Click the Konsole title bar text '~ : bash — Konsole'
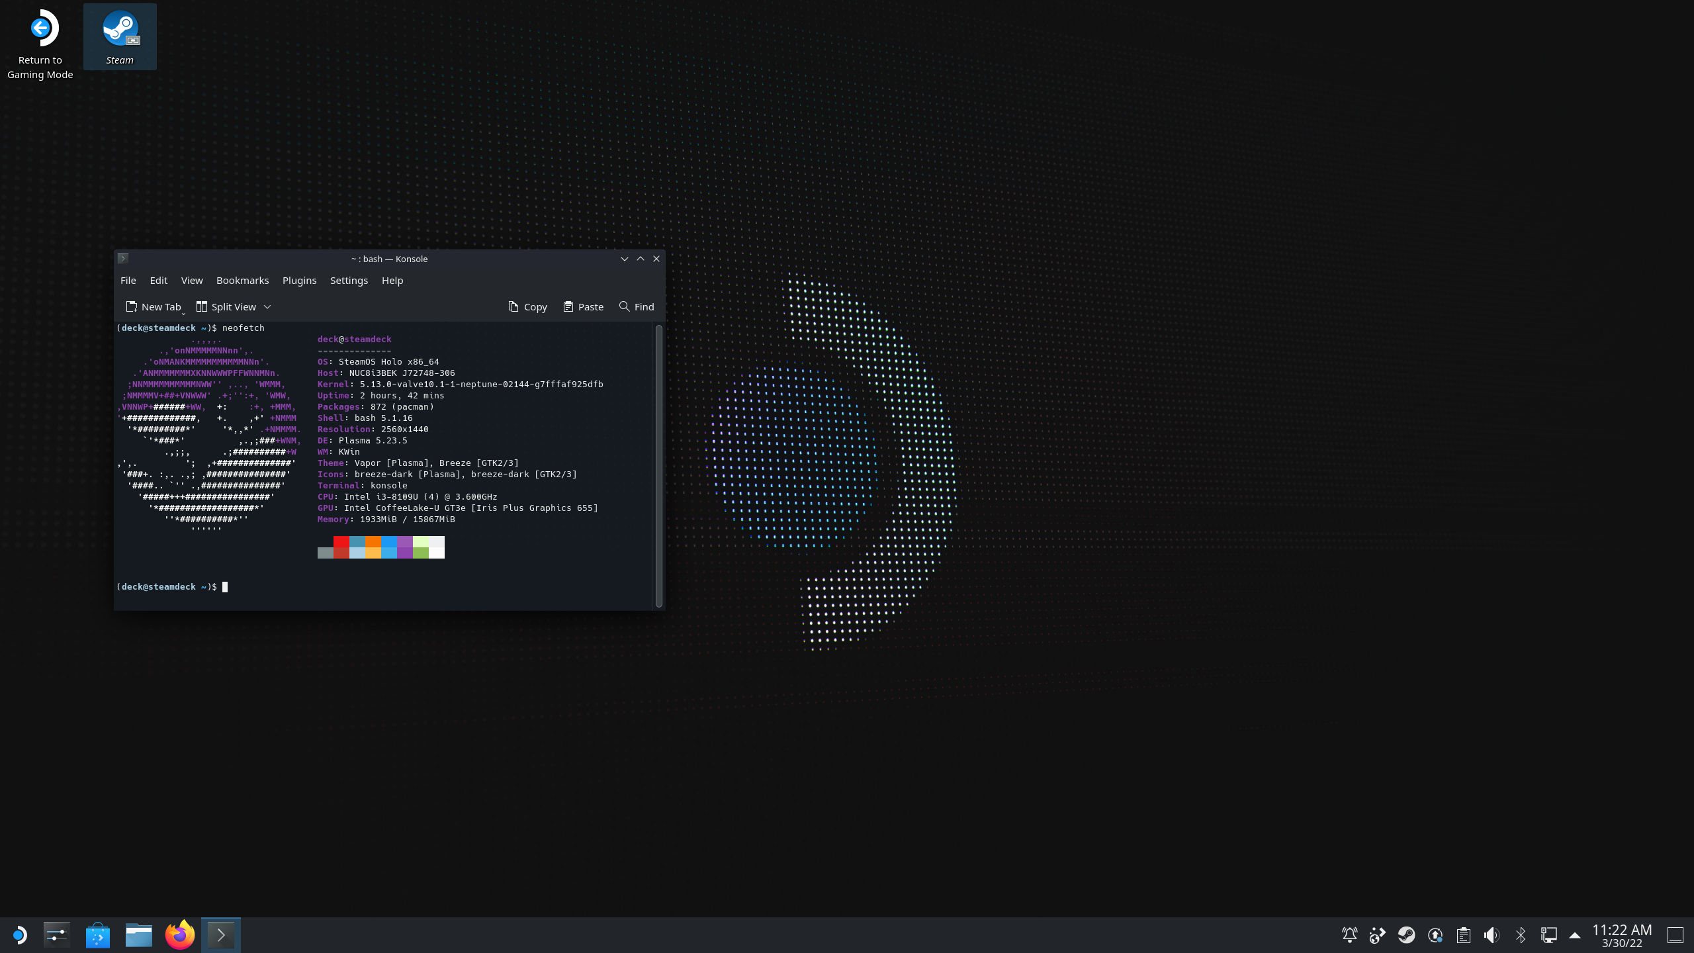The image size is (1694, 953). click(390, 259)
